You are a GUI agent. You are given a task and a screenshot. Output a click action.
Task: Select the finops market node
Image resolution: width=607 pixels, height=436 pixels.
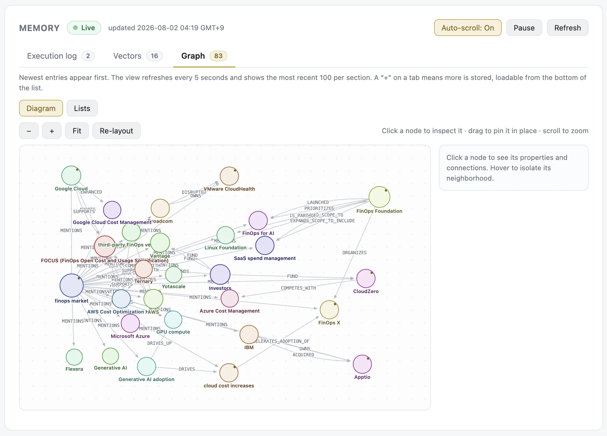pyautogui.click(x=72, y=286)
